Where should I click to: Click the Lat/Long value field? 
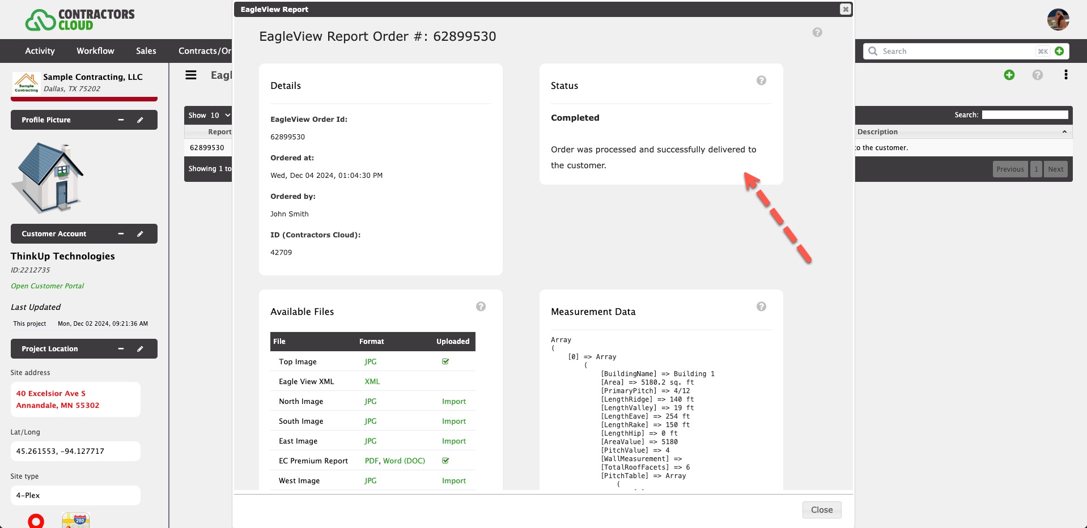pyautogui.click(x=75, y=451)
